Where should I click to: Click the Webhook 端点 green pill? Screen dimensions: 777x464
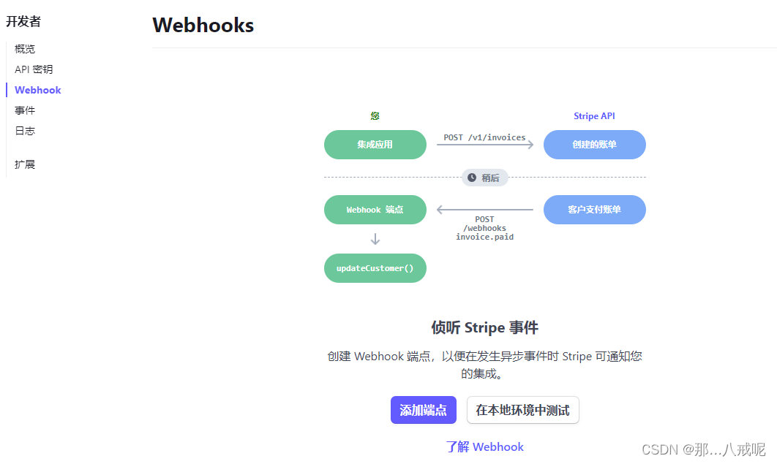375,210
